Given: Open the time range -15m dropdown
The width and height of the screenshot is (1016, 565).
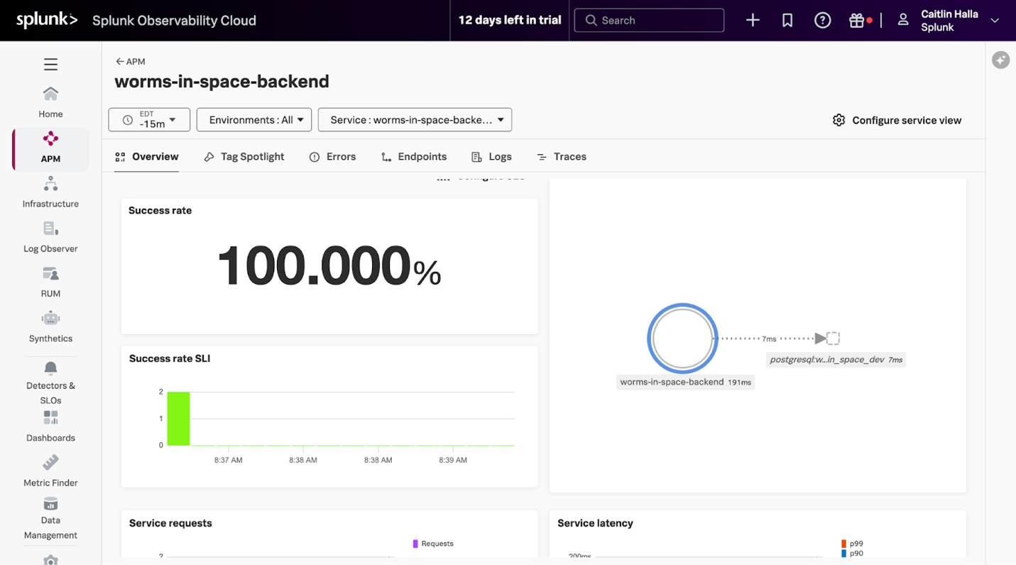Looking at the screenshot, I should tap(148, 119).
